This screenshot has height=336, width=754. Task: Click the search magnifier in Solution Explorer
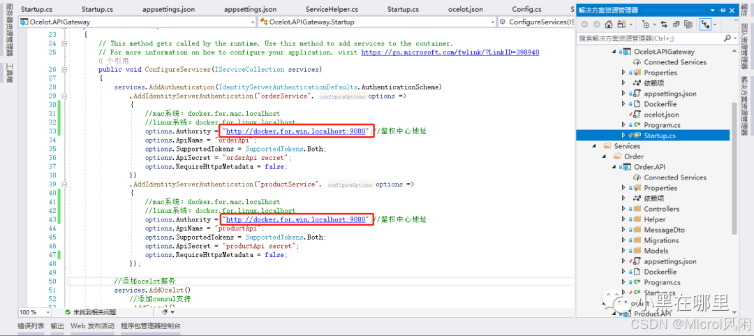727,38
